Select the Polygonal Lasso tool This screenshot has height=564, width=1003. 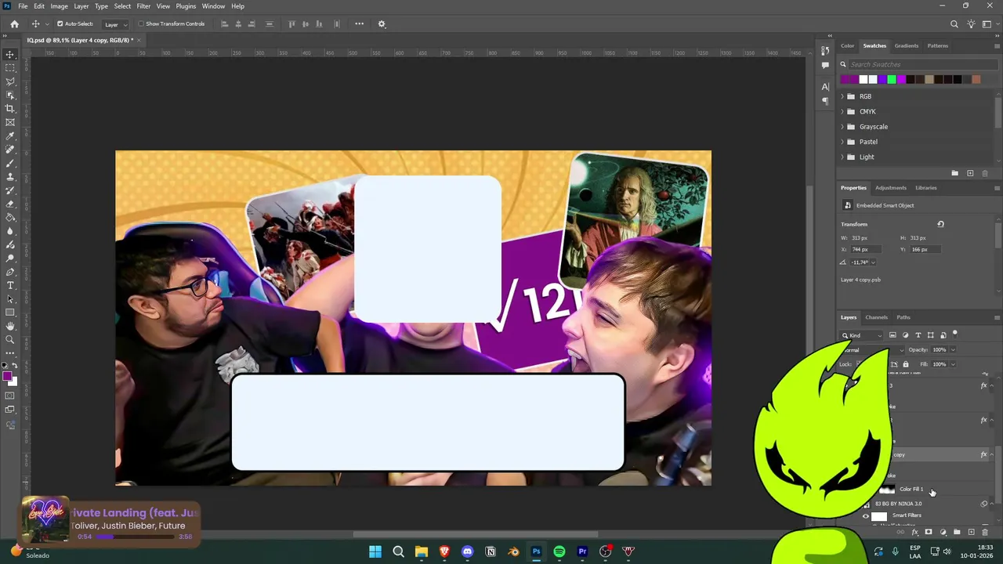coord(10,81)
